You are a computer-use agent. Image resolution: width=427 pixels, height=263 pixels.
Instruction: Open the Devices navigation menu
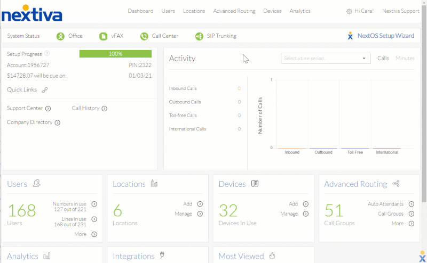click(272, 11)
